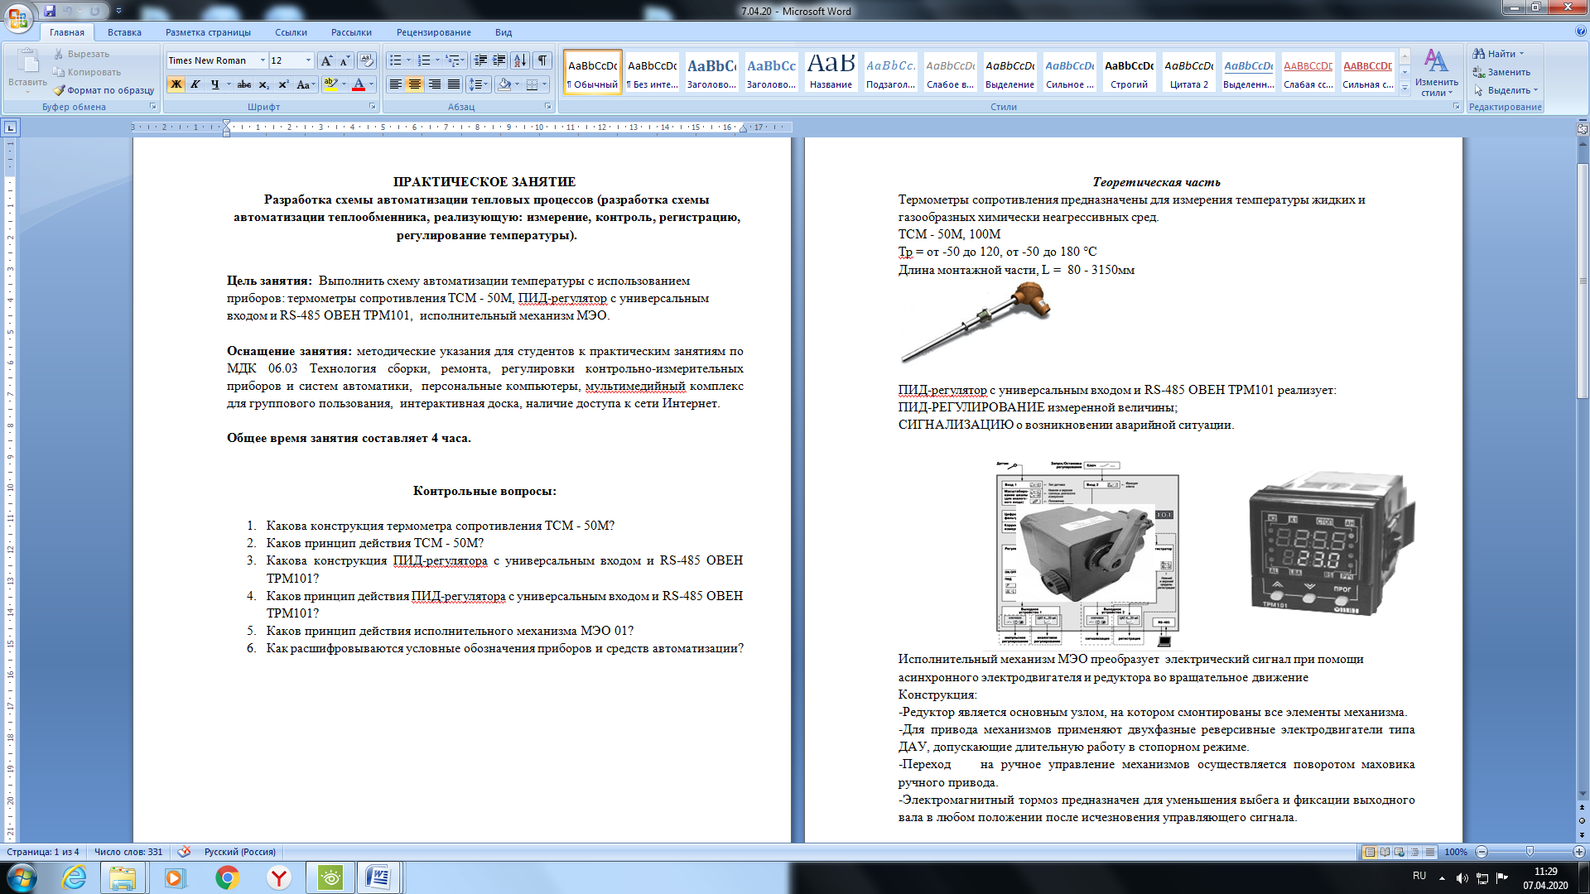Click the tab selector at ruler corner

click(10, 127)
